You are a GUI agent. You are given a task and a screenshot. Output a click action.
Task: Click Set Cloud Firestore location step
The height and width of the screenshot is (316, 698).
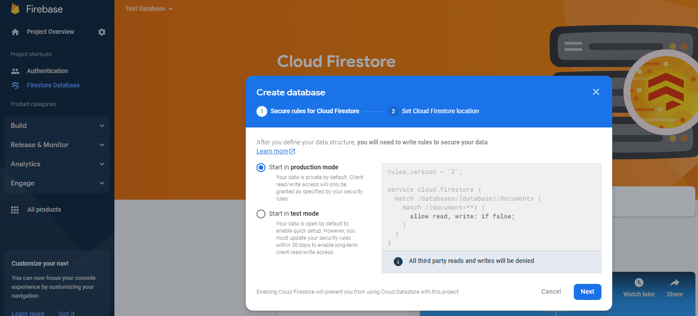tap(441, 111)
